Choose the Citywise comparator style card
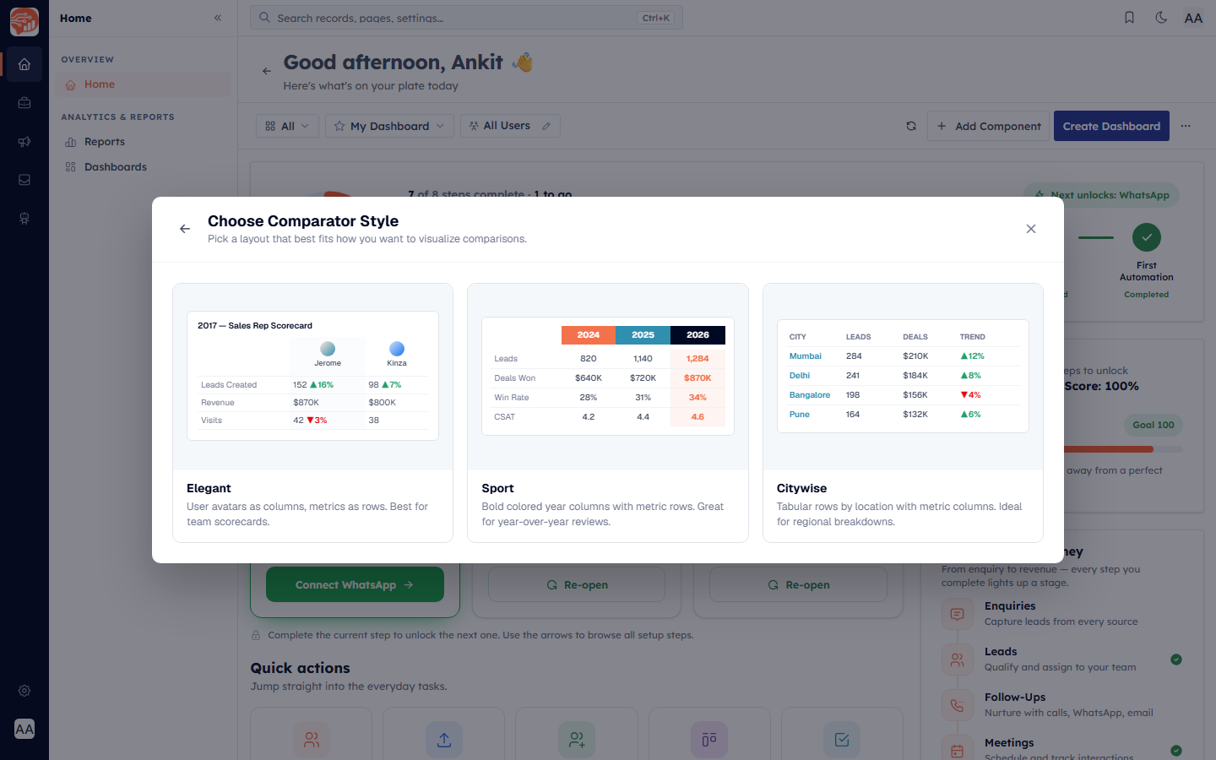 click(903, 413)
